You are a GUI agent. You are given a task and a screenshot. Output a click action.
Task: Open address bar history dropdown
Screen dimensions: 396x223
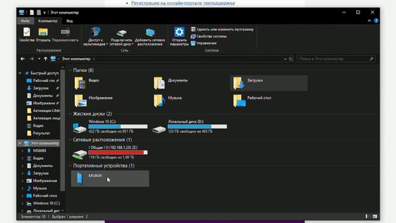(x=285, y=59)
